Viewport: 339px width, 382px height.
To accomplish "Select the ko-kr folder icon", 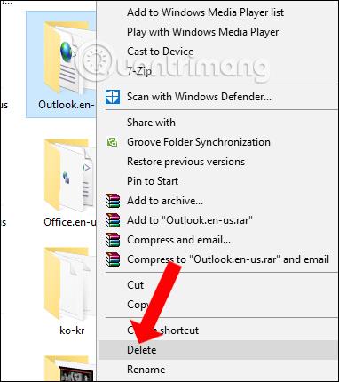I will click(70, 286).
